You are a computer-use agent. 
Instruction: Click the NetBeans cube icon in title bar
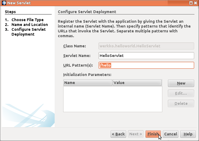(x=4, y=3)
